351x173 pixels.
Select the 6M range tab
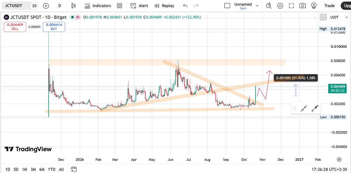42,169
